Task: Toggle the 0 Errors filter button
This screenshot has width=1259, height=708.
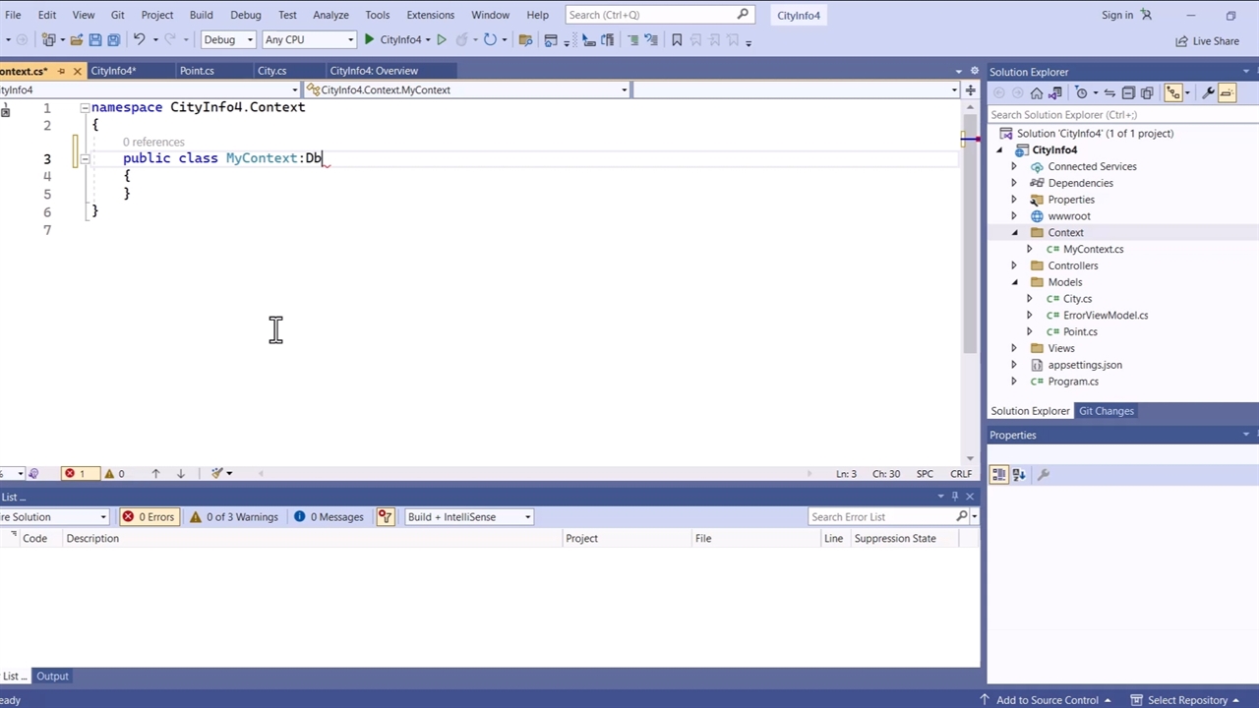Action: coord(148,517)
